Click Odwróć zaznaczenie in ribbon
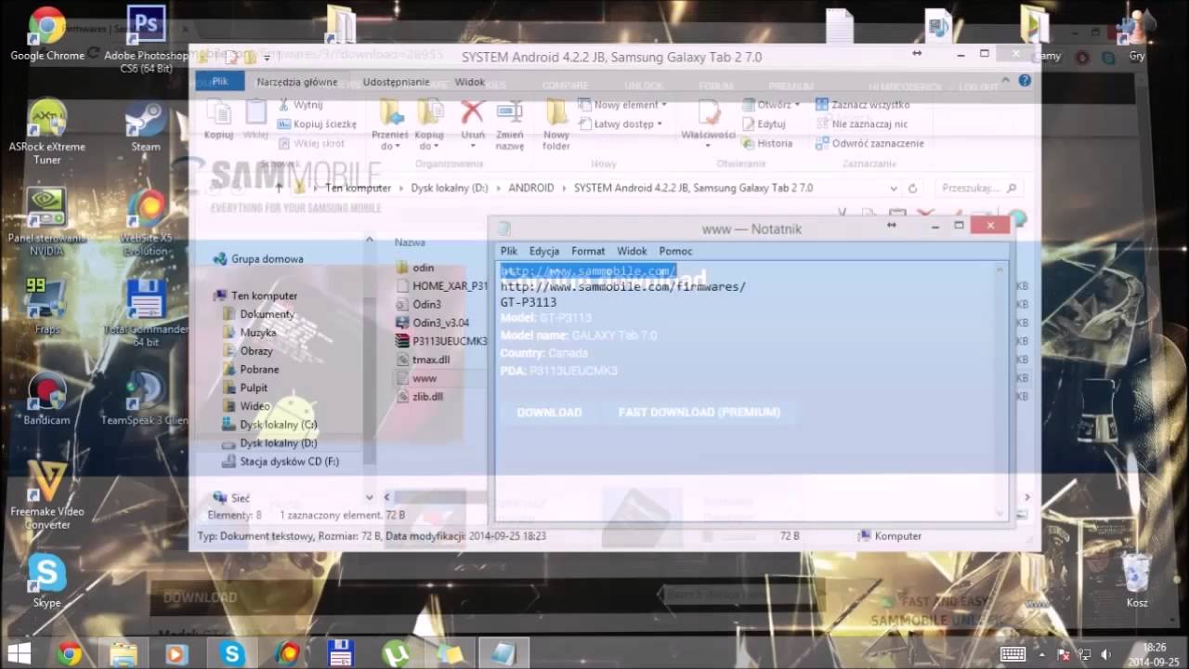The image size is (1189, 669). point(869,143)
